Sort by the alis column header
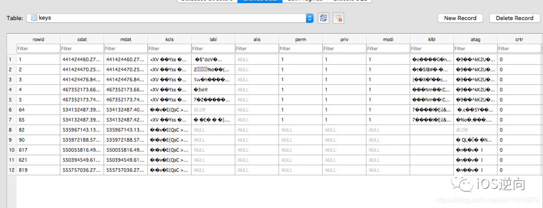 [256, 40]
